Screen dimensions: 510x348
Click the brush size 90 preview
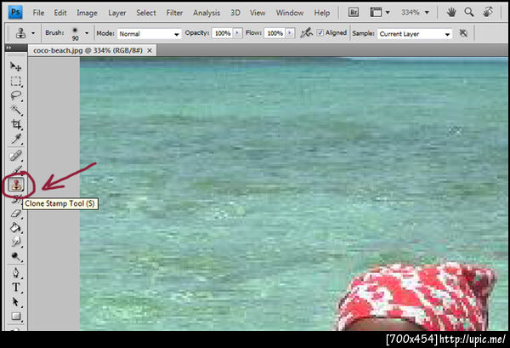coord(75,34)
